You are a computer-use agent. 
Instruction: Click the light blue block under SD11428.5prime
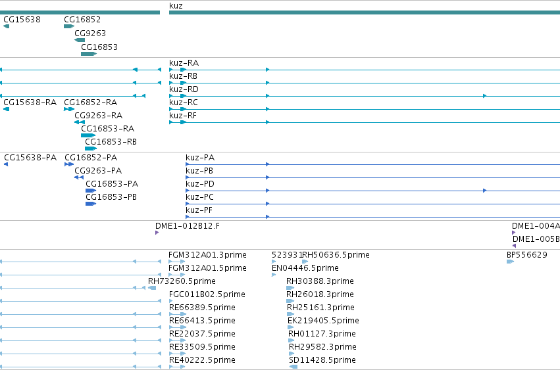293,367
